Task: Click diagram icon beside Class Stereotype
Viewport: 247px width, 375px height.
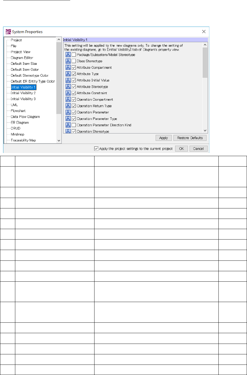Action: pos(68,61)
